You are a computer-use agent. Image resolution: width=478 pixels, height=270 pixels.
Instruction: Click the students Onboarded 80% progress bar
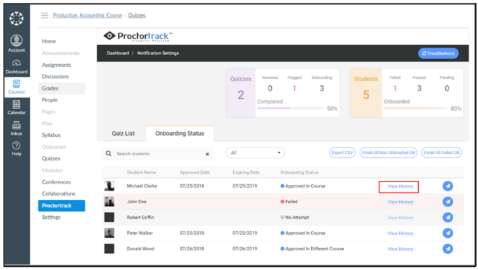(x=415, y=108)
